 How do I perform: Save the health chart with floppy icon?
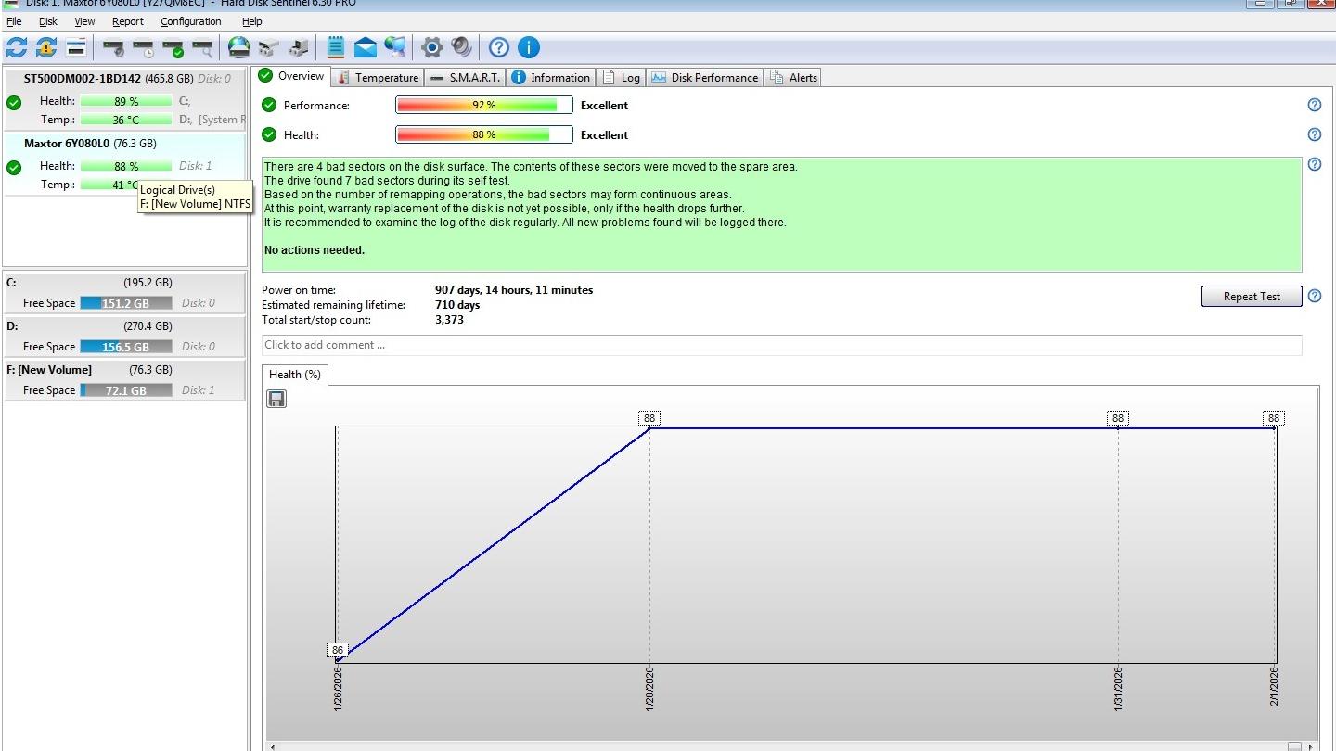(276, 399)
